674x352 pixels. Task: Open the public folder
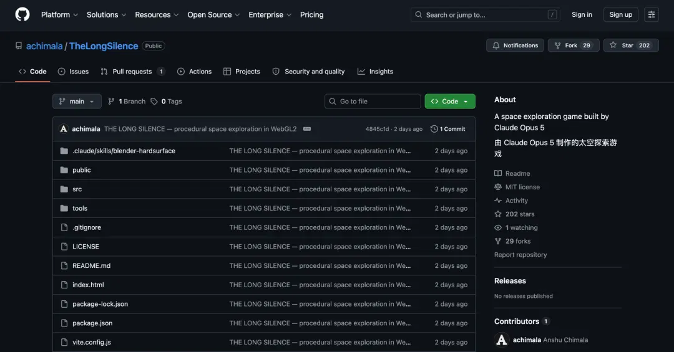click(82, 170)
